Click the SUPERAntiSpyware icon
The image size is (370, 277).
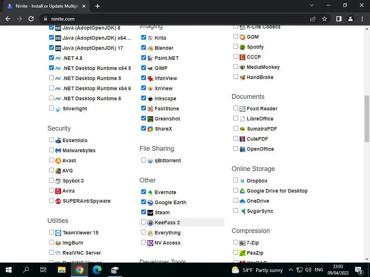click(58, 201)
